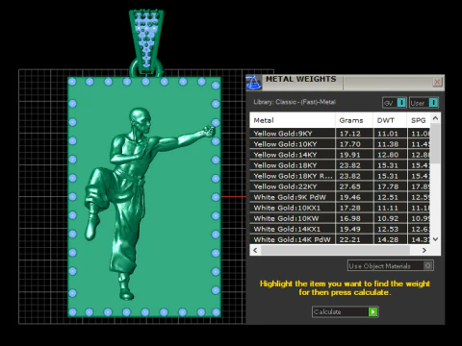
Task: Click the Calculate button
Action: tap(345, 311)
